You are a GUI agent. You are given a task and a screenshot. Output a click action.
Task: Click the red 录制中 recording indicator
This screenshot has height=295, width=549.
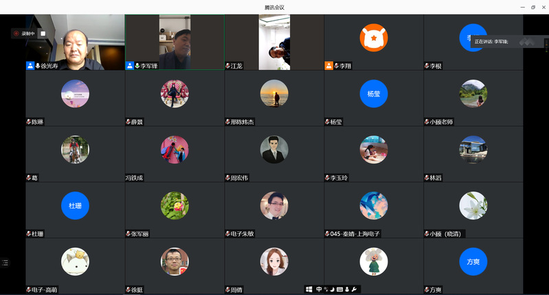pyautogui.click(x=23, y=33)
